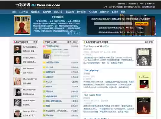This screenshot has height=119, width=161.
Task: Open the Jane Austen author name link
Action: click(29, 101)
